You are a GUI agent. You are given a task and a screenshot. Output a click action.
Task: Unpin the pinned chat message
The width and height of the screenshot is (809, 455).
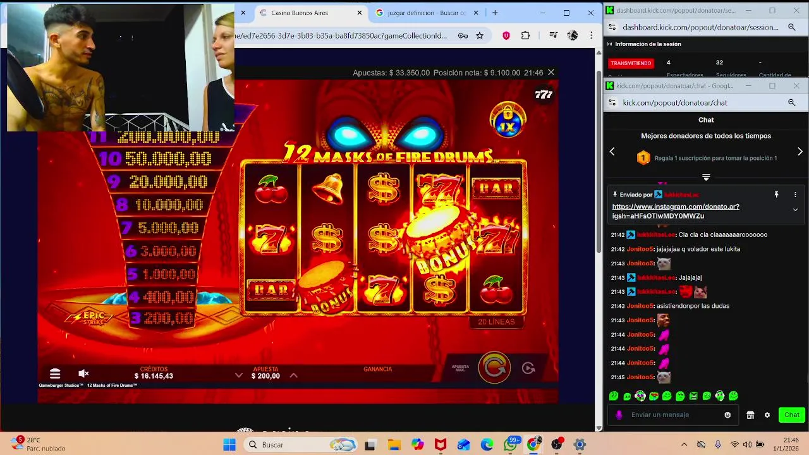(776, 195)
